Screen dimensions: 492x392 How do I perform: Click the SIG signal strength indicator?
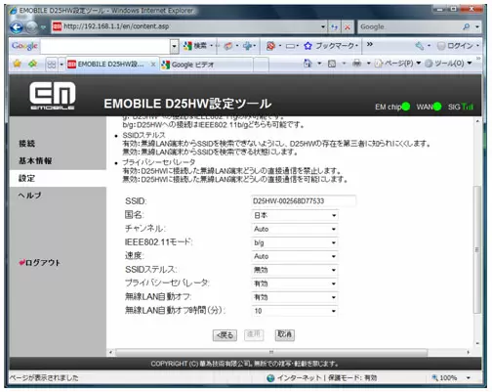click(x=468, y=107)
